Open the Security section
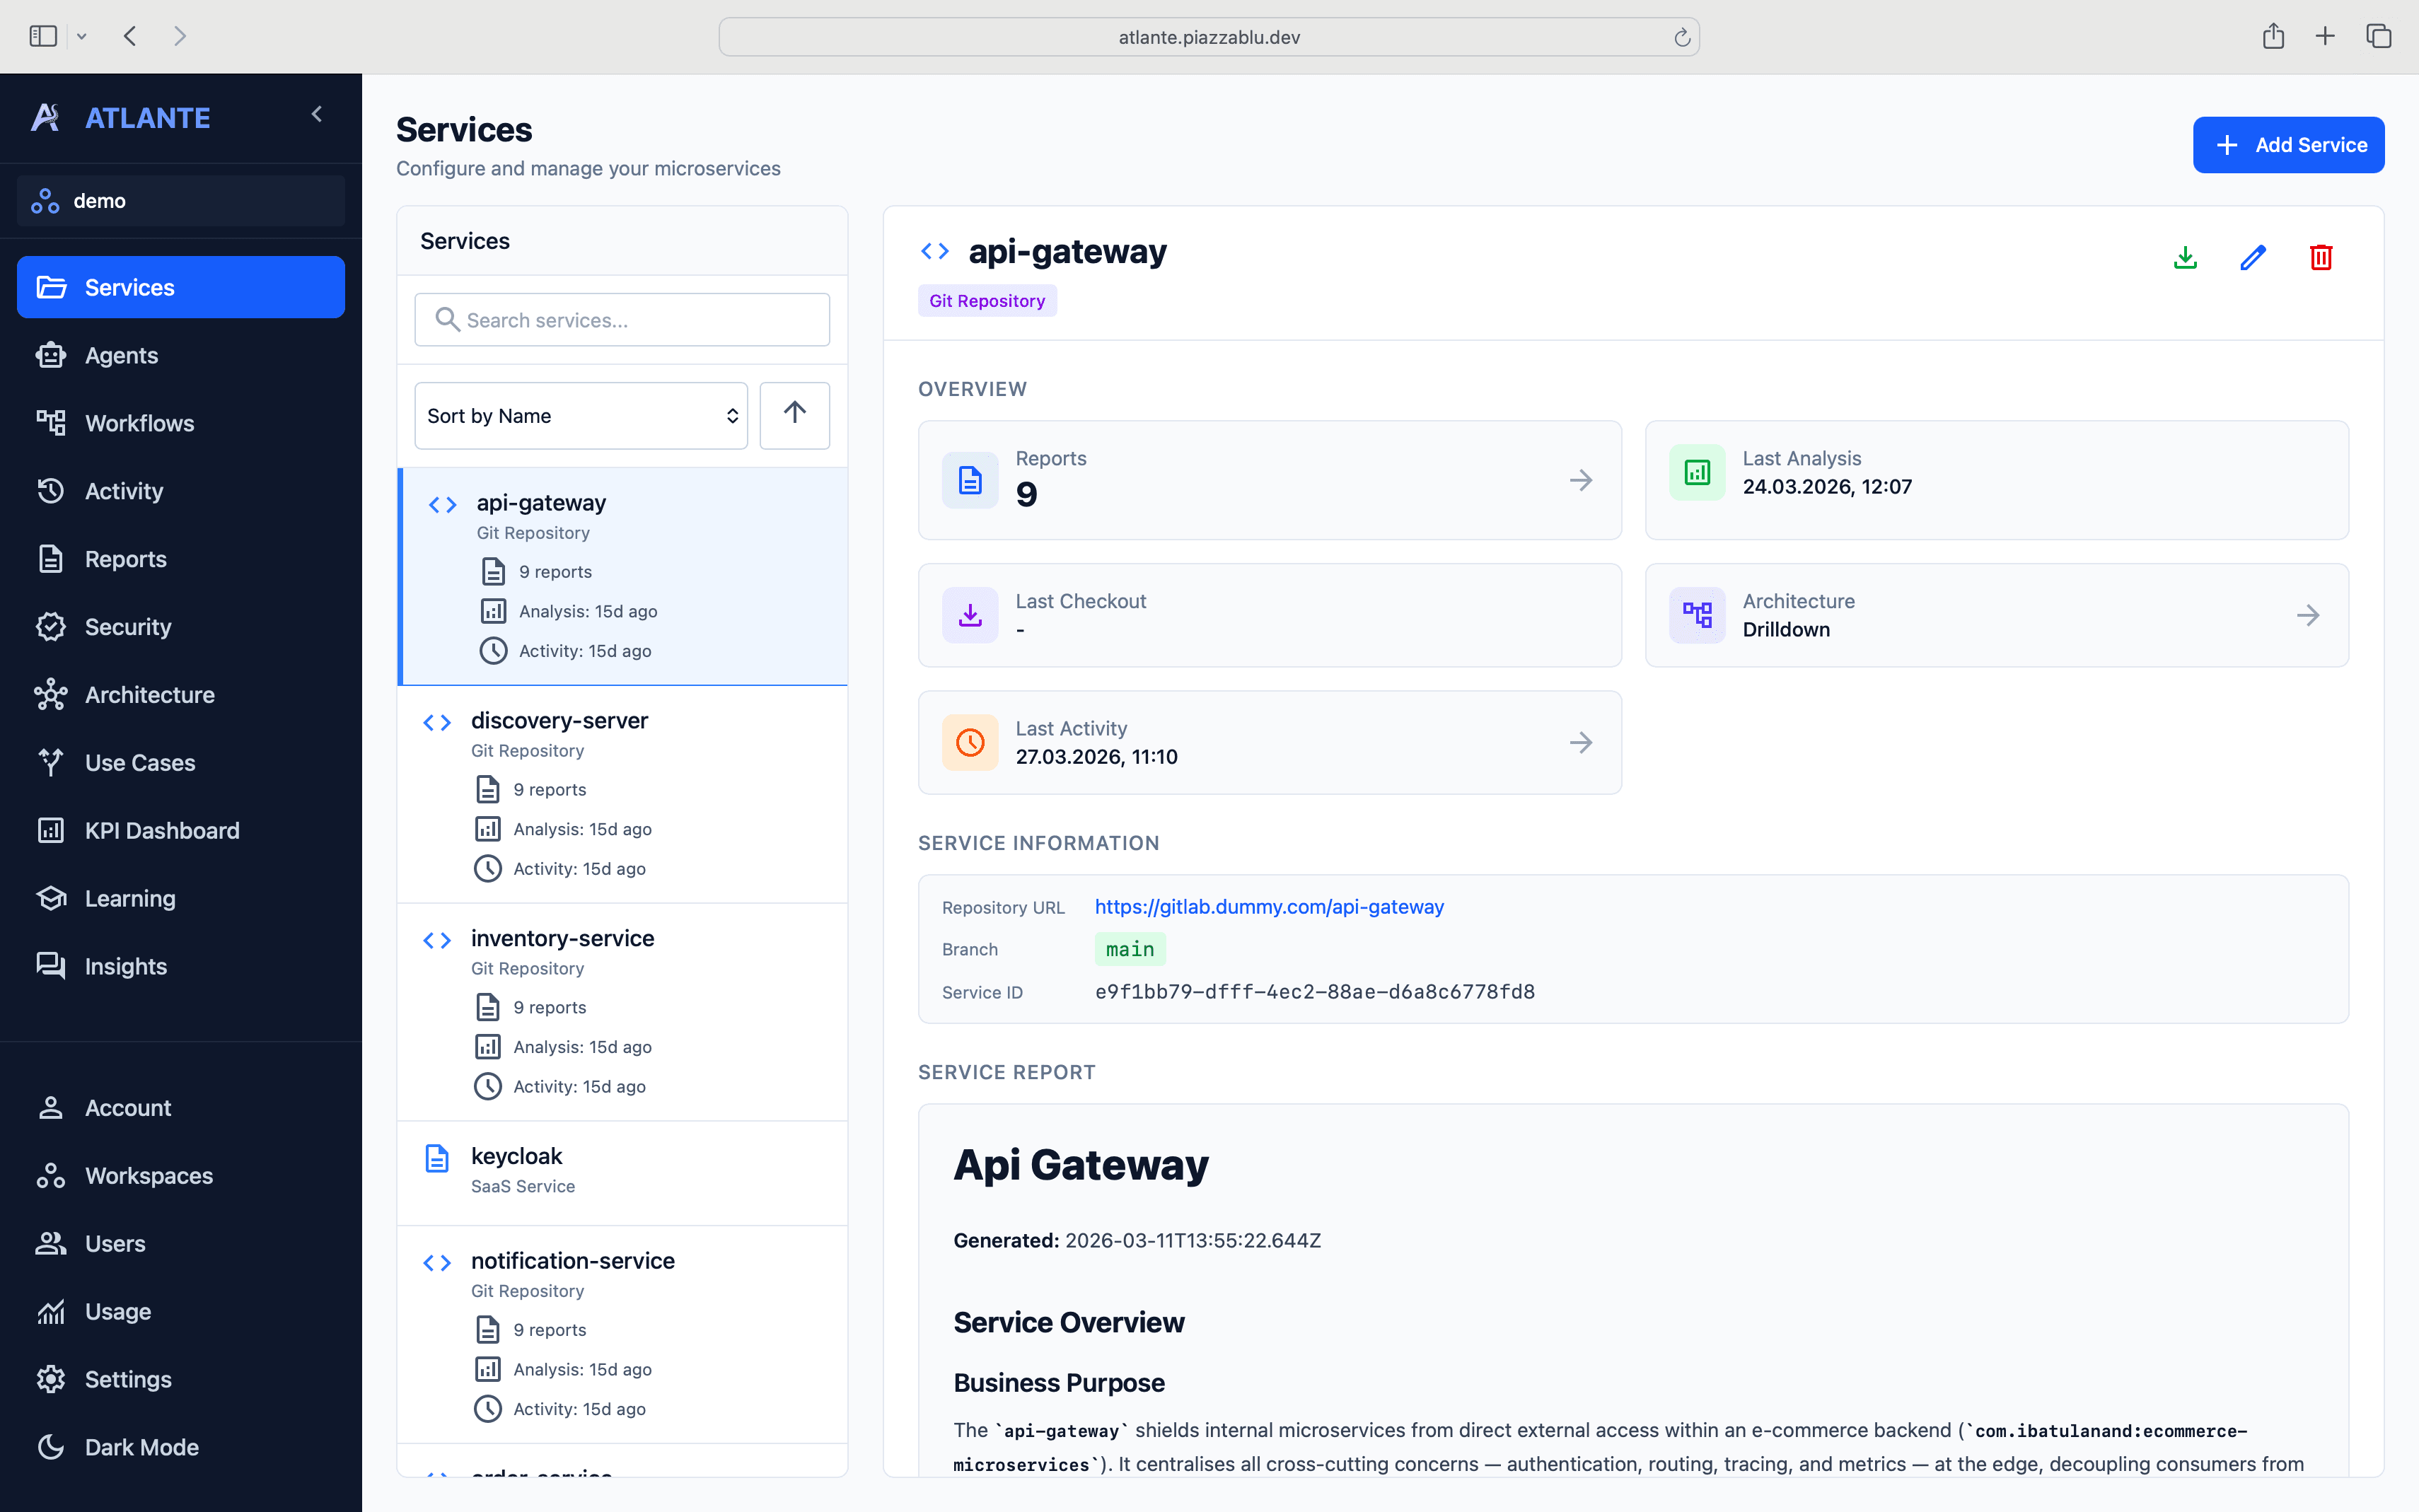 coord(128,627)
